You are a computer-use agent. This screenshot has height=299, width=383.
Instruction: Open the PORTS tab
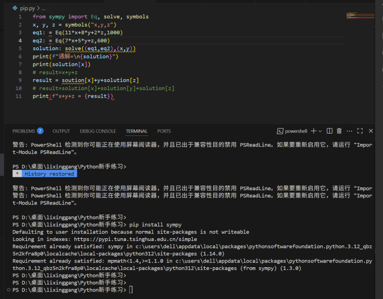point(164,131)
